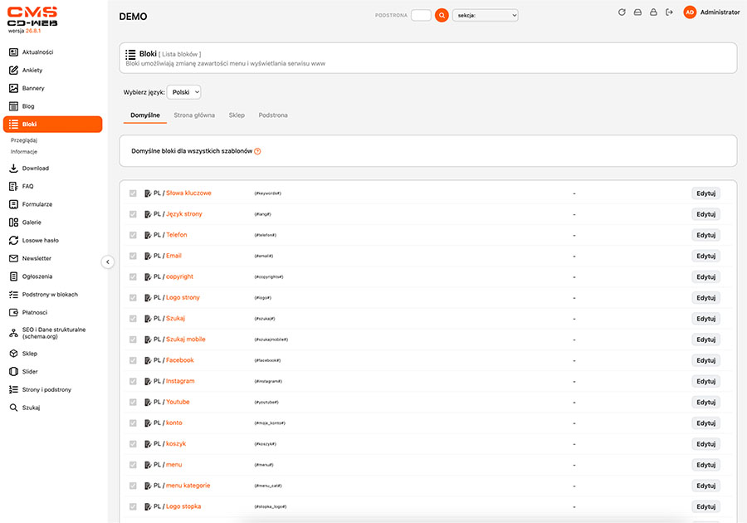The height and width of the screenshot is (523, 747).
Task: Open Bannery via its image icon
Action: 14,88
